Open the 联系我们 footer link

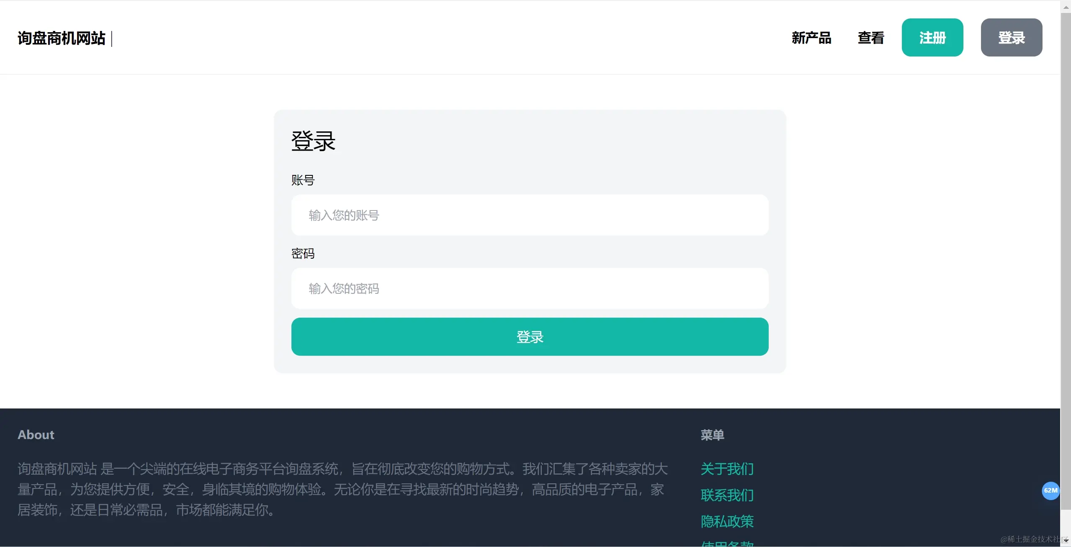tap(727, 495)
